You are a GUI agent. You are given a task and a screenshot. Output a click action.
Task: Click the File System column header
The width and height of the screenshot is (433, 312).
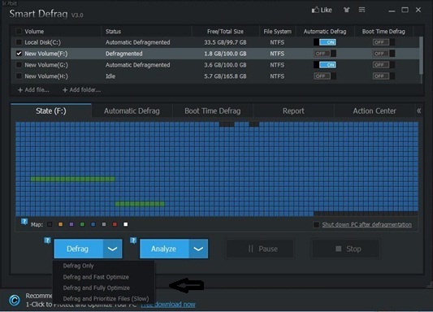[278, 32]
